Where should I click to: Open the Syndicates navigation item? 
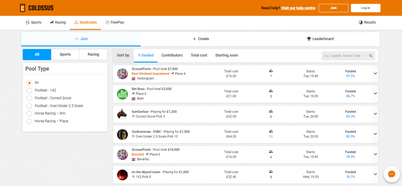(x=85, y=22)
